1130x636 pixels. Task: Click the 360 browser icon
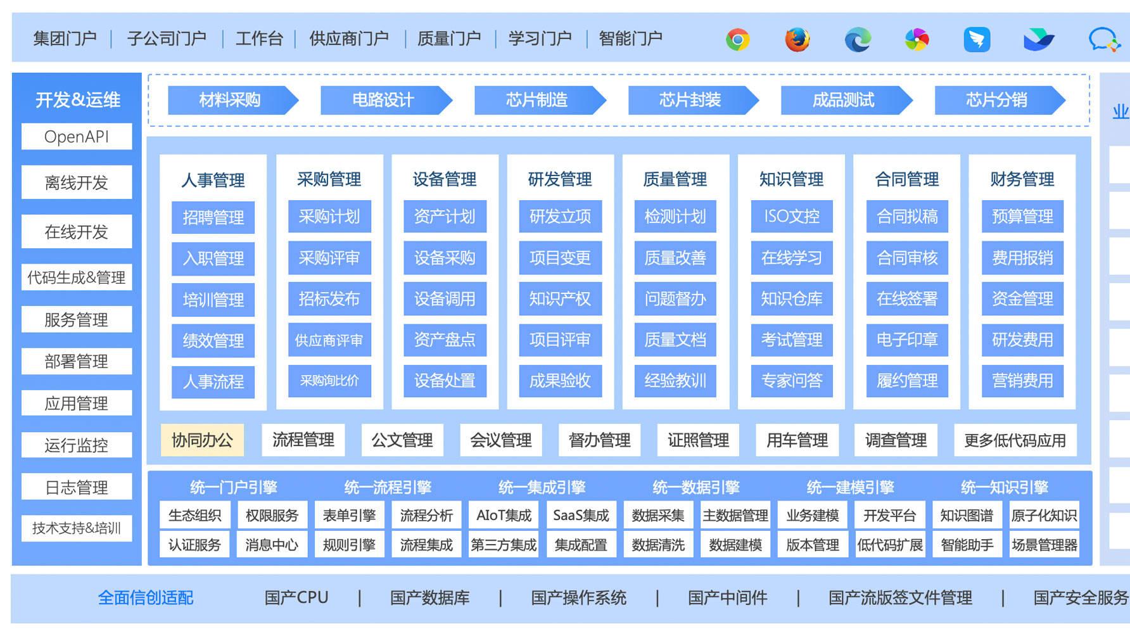pyautogui.click(x=917, y=39)
